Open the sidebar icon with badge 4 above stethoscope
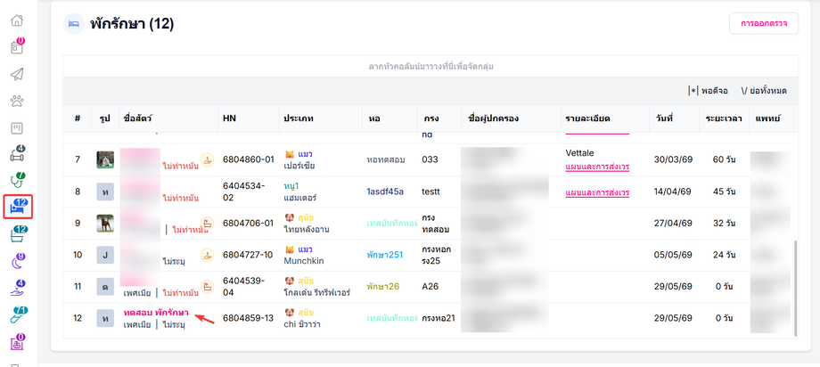This screenshot has height=367, width=820. pos(17,154)
